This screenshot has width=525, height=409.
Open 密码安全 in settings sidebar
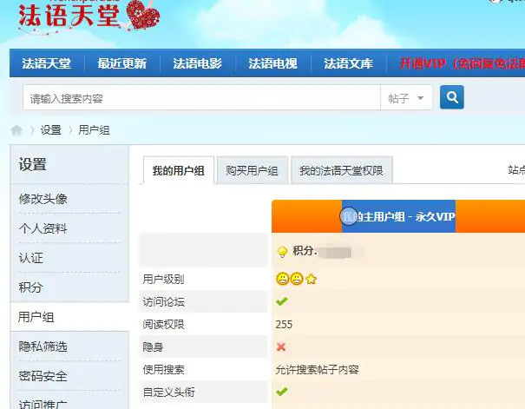pos(43,376)
